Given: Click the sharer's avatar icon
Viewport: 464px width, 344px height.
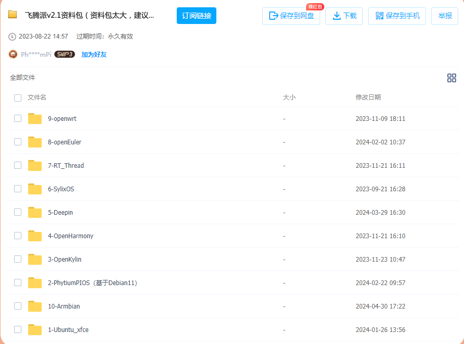Looking at the screenshot, I should pos(13,54).
